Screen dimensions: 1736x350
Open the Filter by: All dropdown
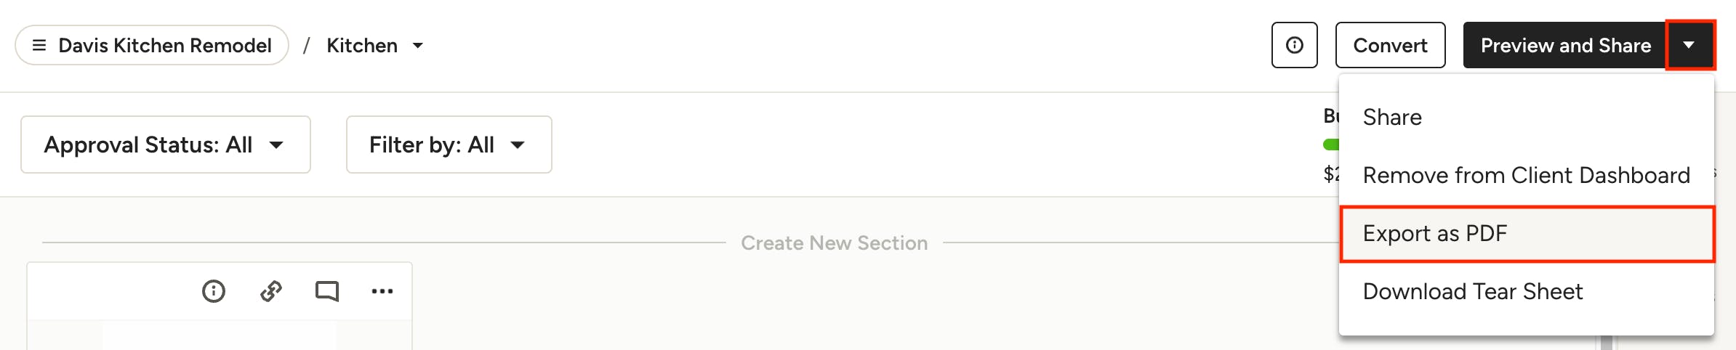449,145
